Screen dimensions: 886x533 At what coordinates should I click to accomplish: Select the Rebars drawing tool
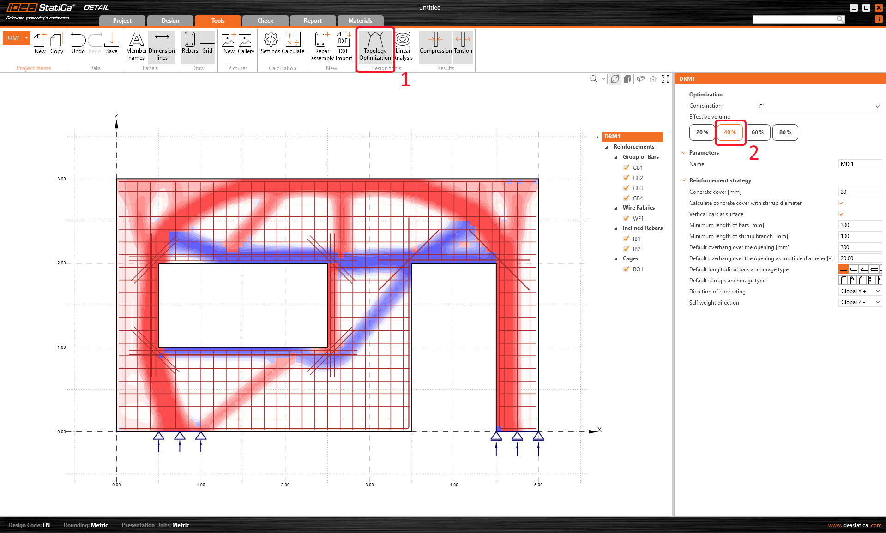point(189,46)
